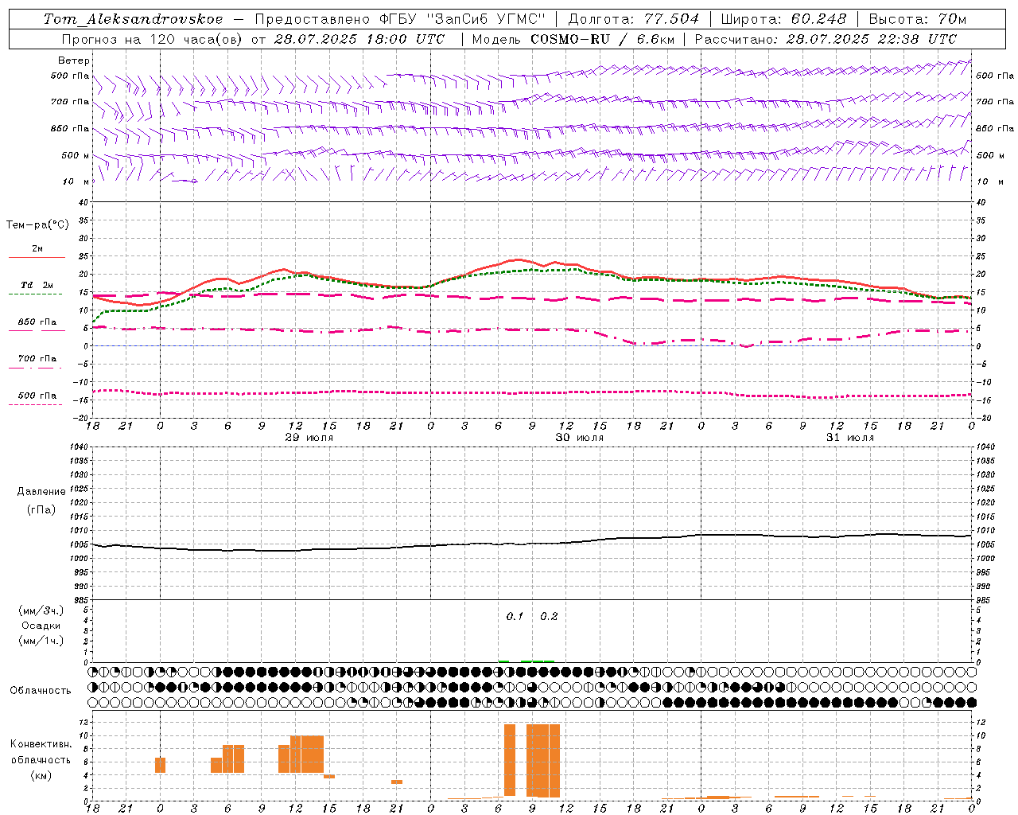Select the text Предоставлено ФГБУ "ЗапСиб УГМС"
Image resolution: width=1018 pixels, height=815 pixels.
coord(400,19)
